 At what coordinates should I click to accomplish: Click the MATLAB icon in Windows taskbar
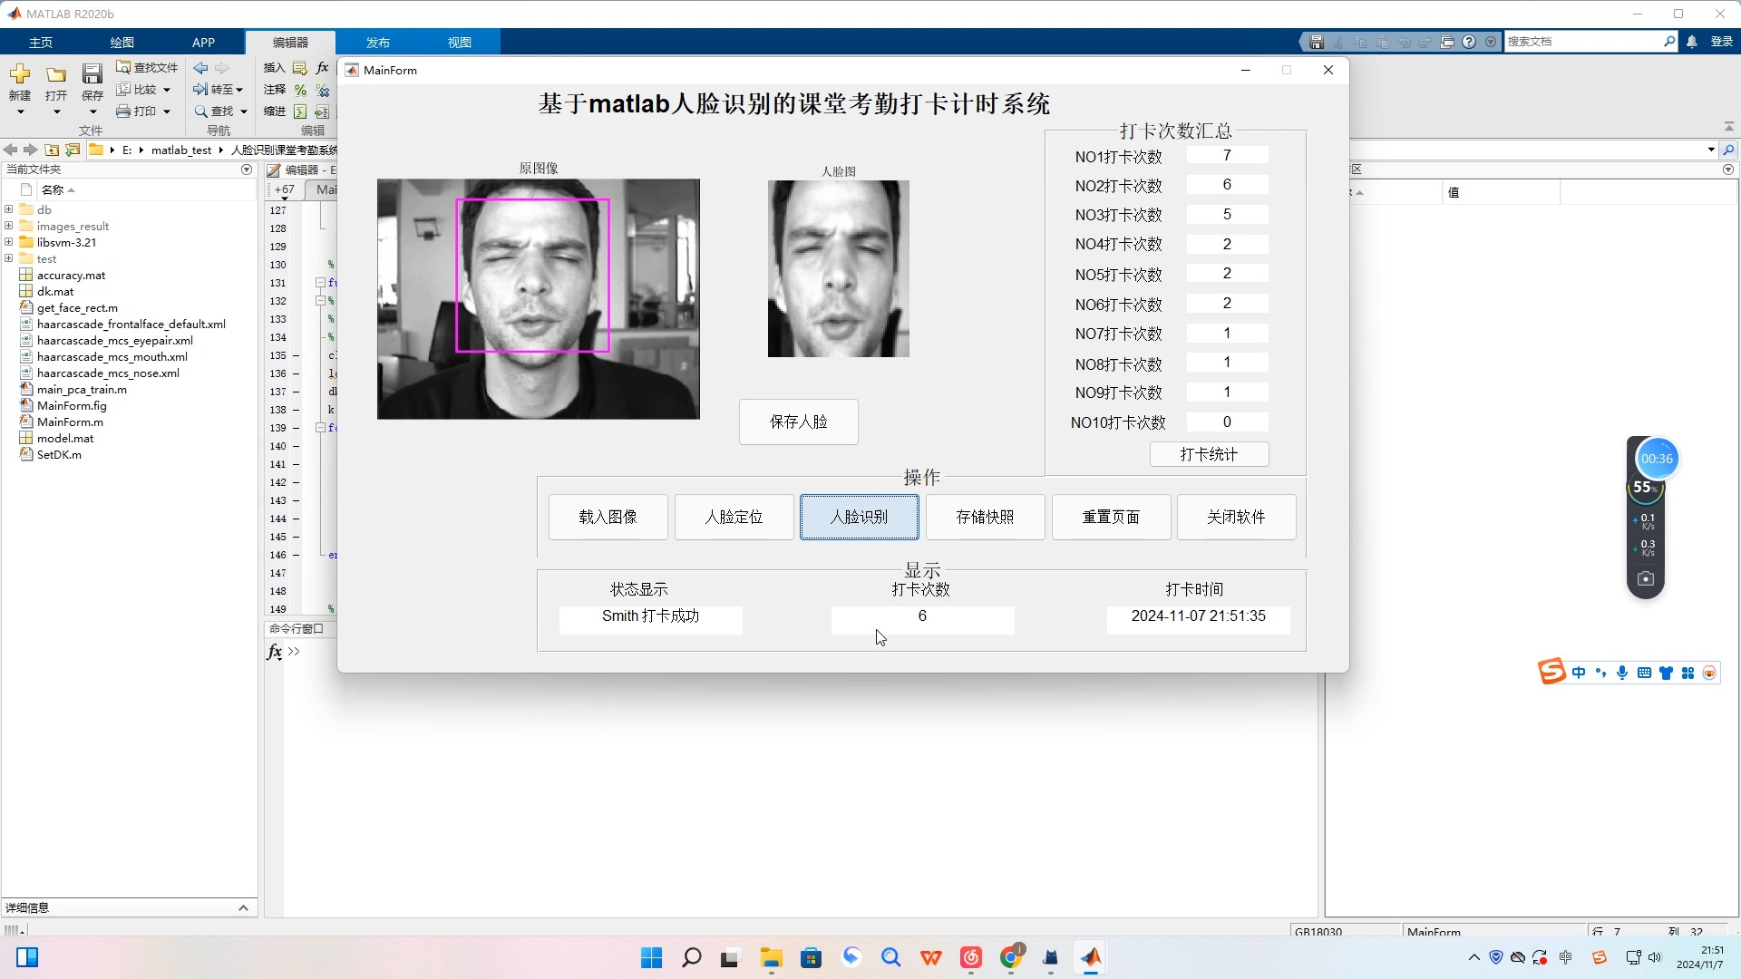click(1091, 957)
